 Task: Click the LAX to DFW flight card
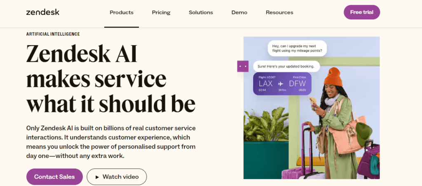tap(282, 84)
